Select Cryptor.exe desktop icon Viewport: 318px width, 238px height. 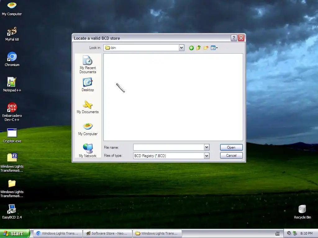tap(12, 136)
